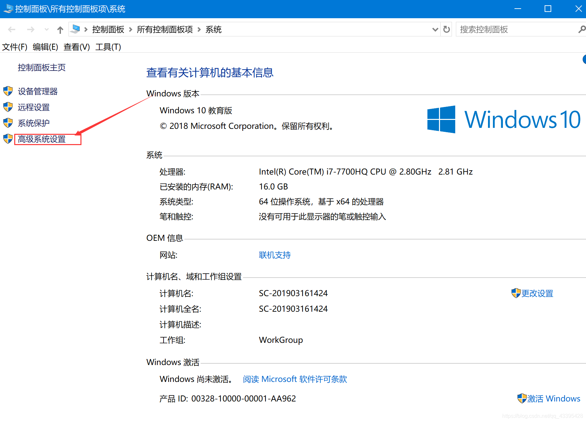586x422 pixels.
Task: Click 64 位操作系统 system type text
Action: [321, 202]
